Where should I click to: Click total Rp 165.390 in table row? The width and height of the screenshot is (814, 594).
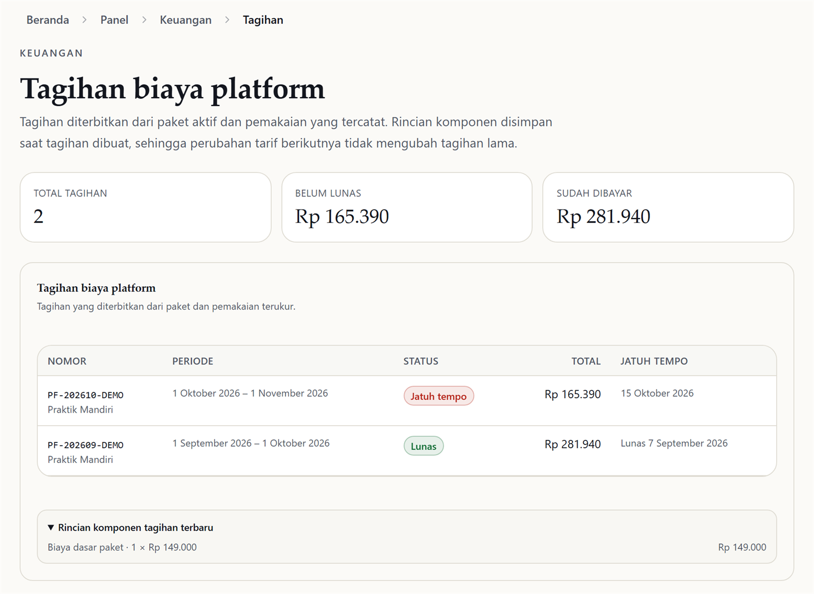coord(573,394)
